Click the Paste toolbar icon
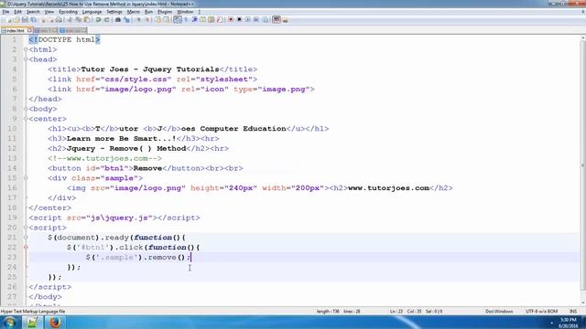 [x=87, y=20]
